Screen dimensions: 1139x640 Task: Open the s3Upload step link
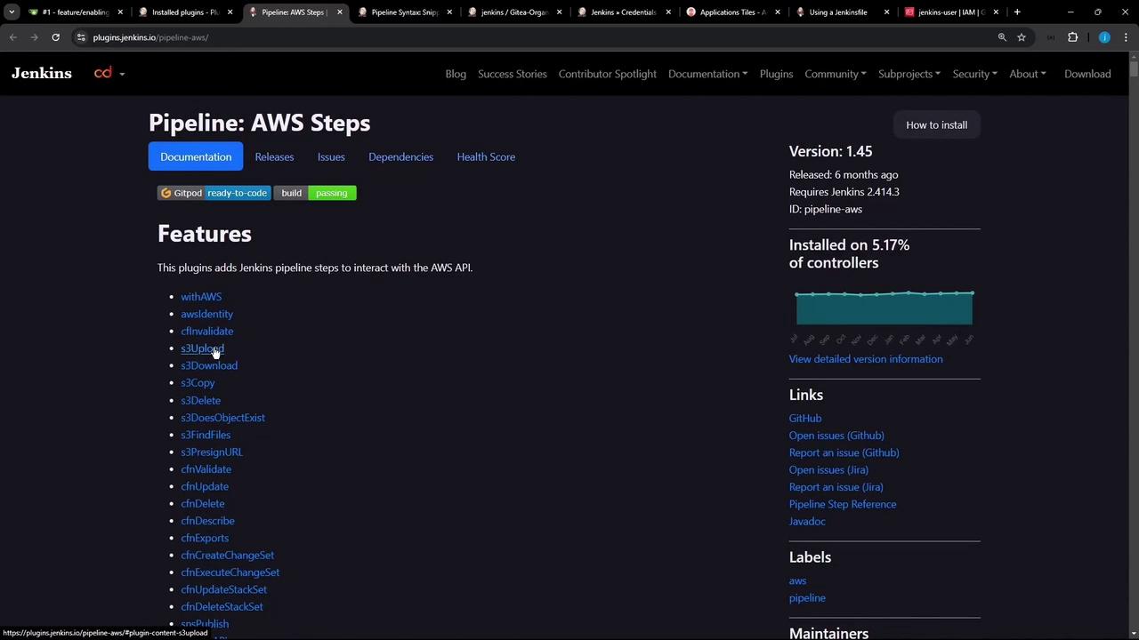pyautogui.click(x=202, y=348)
